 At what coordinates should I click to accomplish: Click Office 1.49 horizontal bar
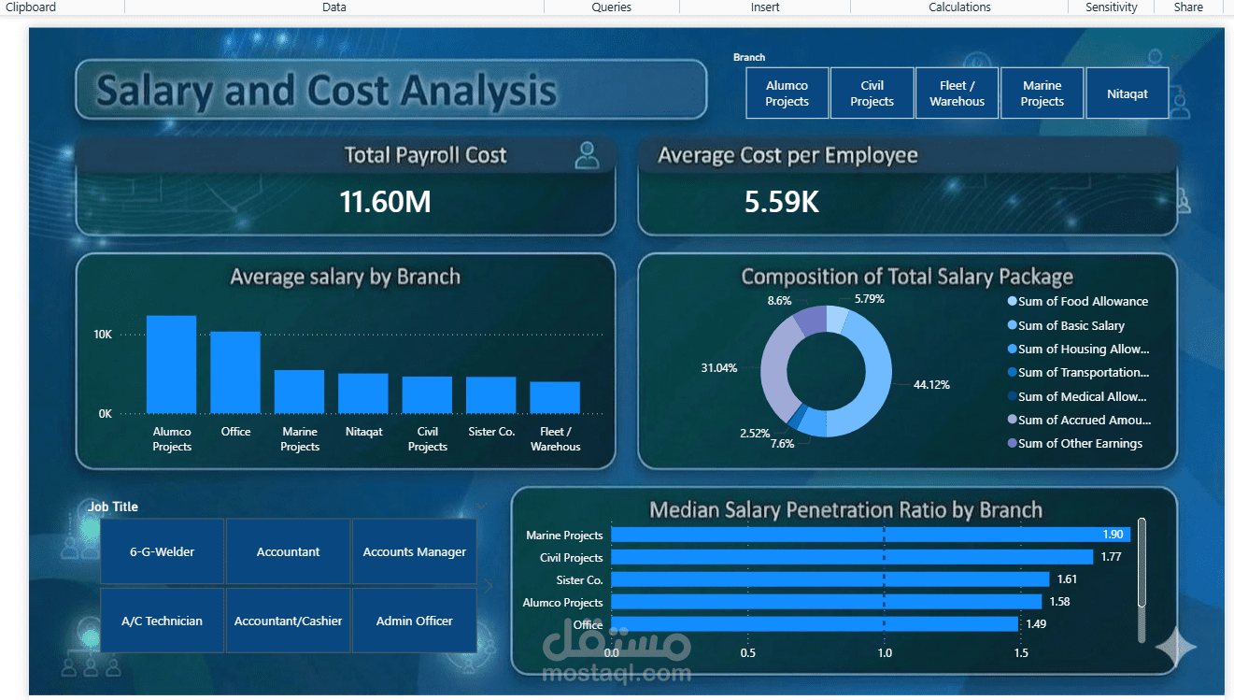pos(815,624)
